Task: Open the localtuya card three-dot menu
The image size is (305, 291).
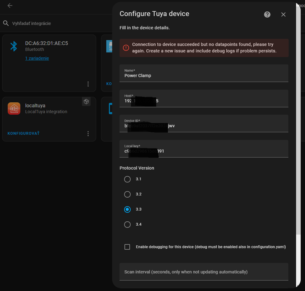Action: (x=88, y=133)
